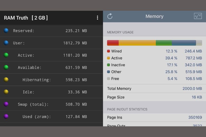Click the orange Active legend swatch

pyautogui.click(x=108, y=58)
